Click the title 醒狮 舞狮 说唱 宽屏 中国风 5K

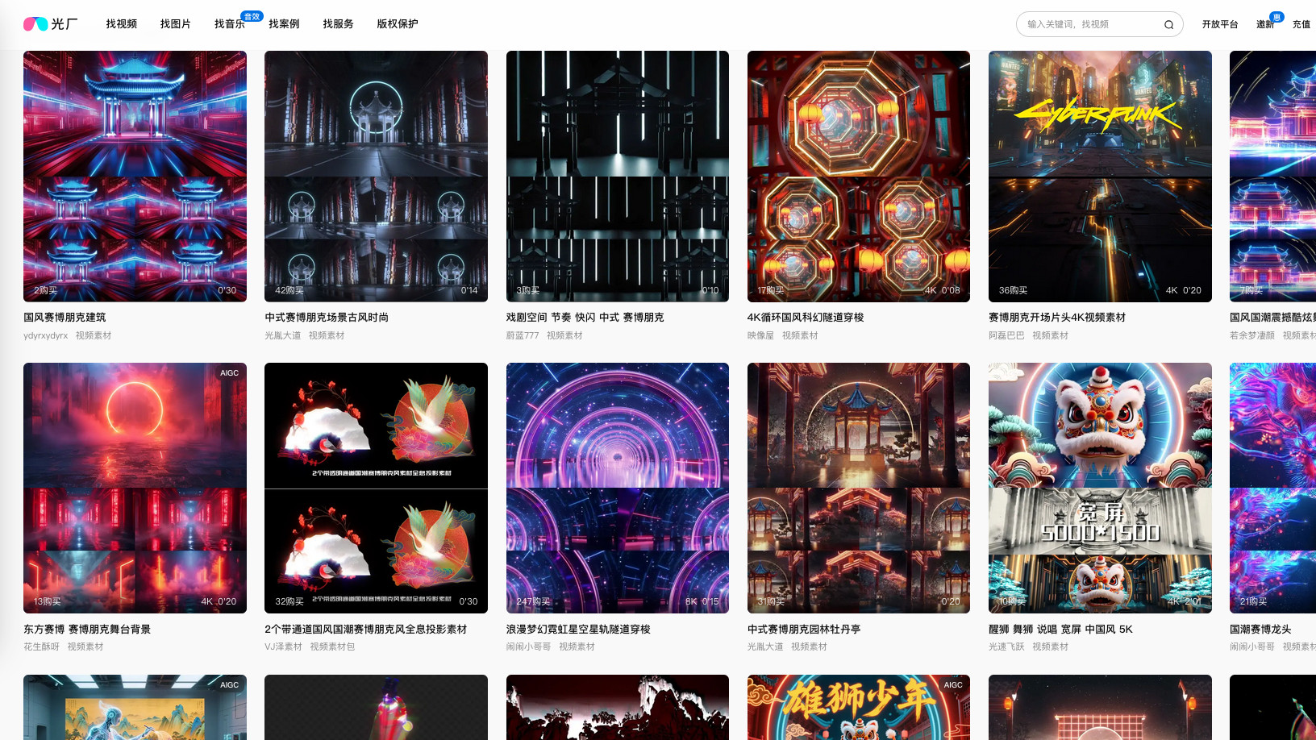tap(1060, 630)
